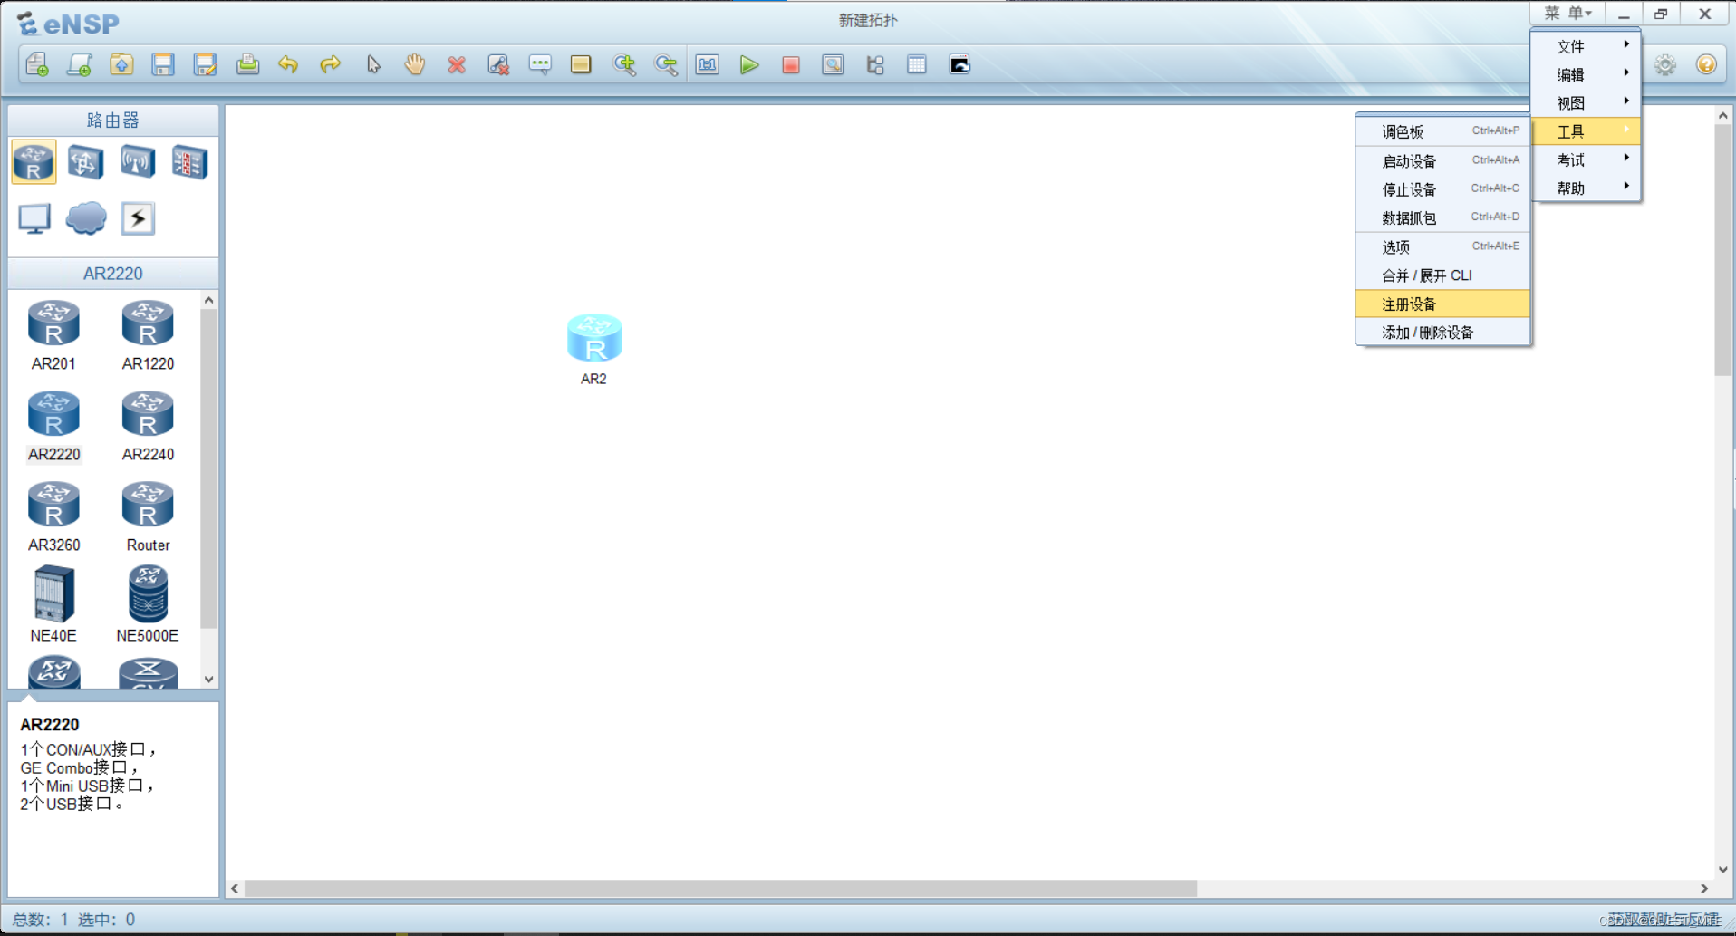This screenshot has width=1736, height=936.
Task: Select the cloud device category icon
Action: [86, 218]
